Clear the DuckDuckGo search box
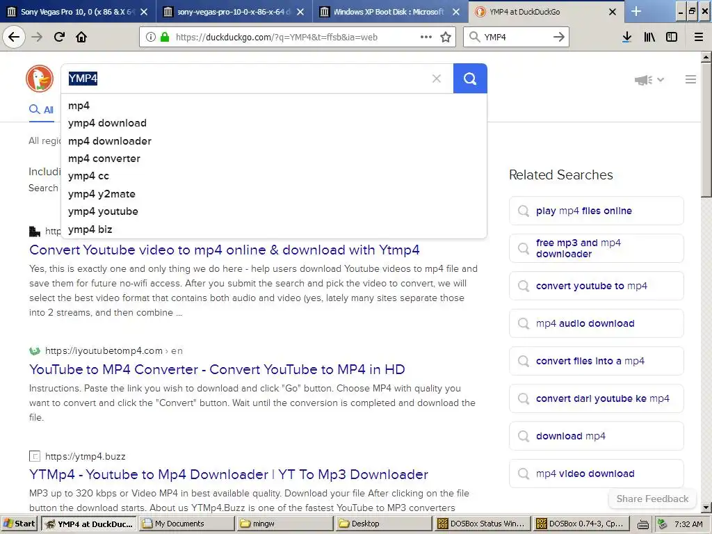 pyautogui.click(x=437, y=79)
